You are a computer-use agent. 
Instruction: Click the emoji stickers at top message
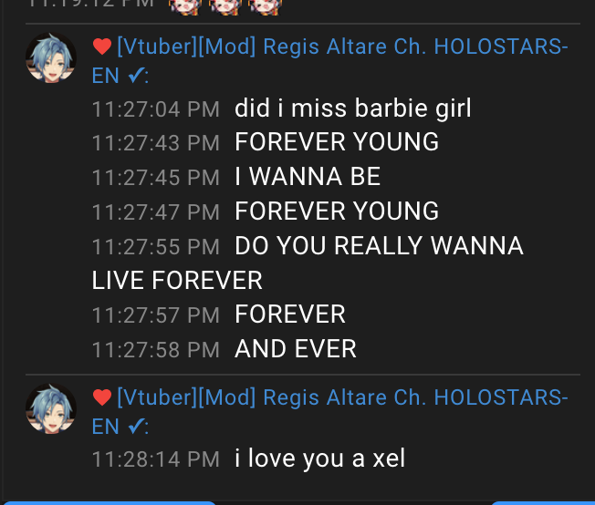click(x=225, y=6)
